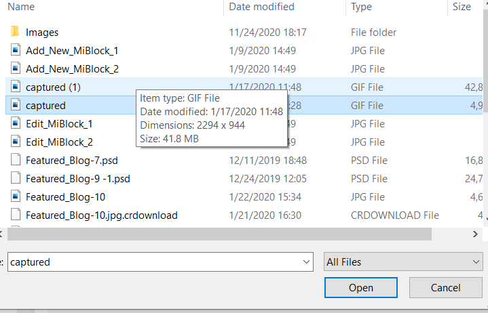Click the Cancel button
This screenshot has width=488, height=313.
[446, 287]
